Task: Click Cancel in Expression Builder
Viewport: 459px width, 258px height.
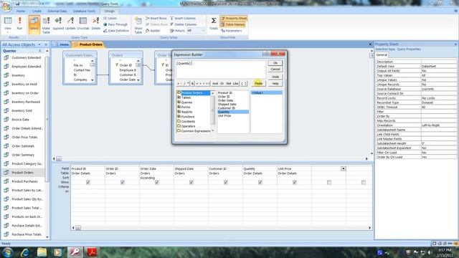Action: (x=275, y=69)
